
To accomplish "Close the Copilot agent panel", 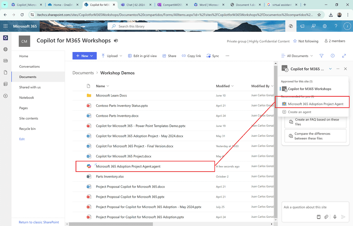I will pos(345,69).
